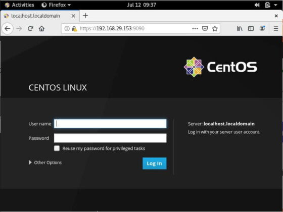
Task: Close the Firefox window with X
Action: (276, 16)
